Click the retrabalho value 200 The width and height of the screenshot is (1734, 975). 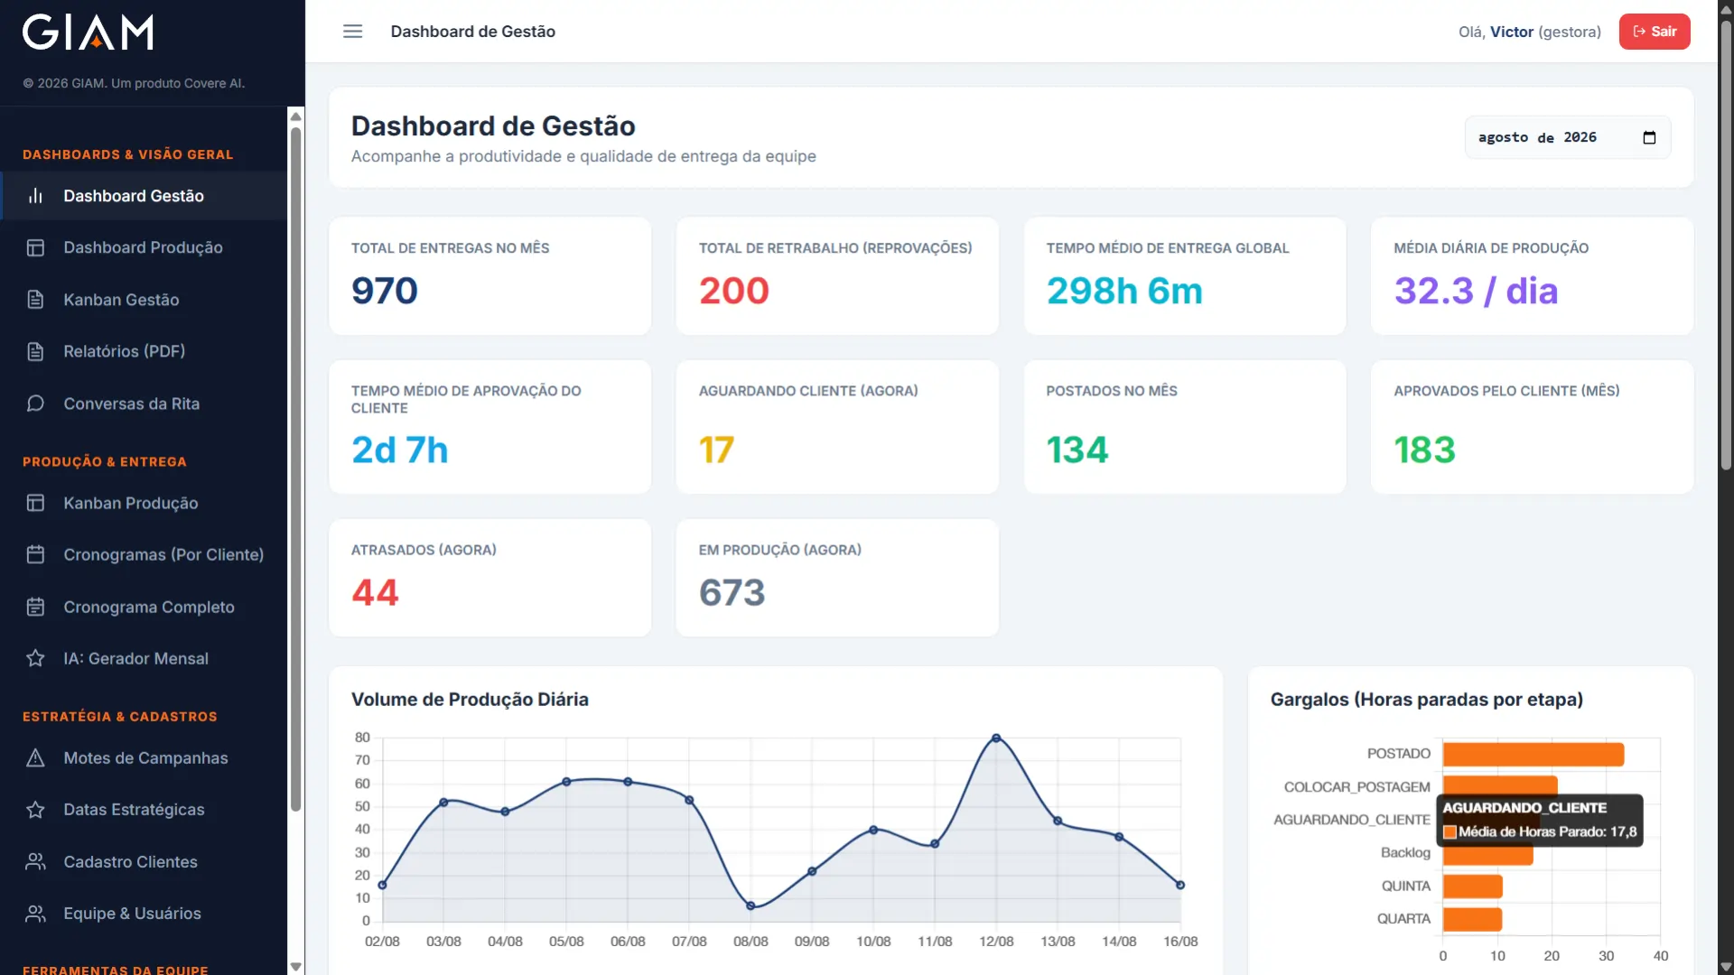point(733,291)
